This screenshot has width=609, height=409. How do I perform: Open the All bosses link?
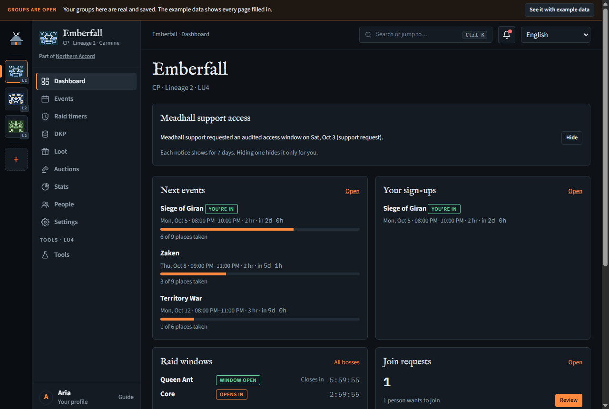(x=347, y=362)
